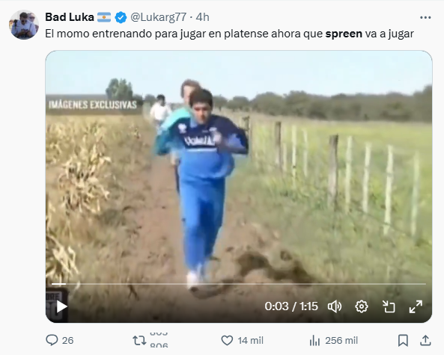Open the three-dot more options menu
Screen dimensions: 444x355
coord(425,17)
